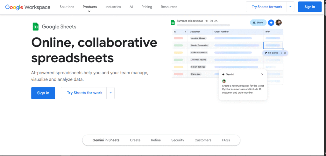Select the highlighted RRP cell
Image resolution: width=326 pixels, height=156 pixels.
[x=273, y=45]
